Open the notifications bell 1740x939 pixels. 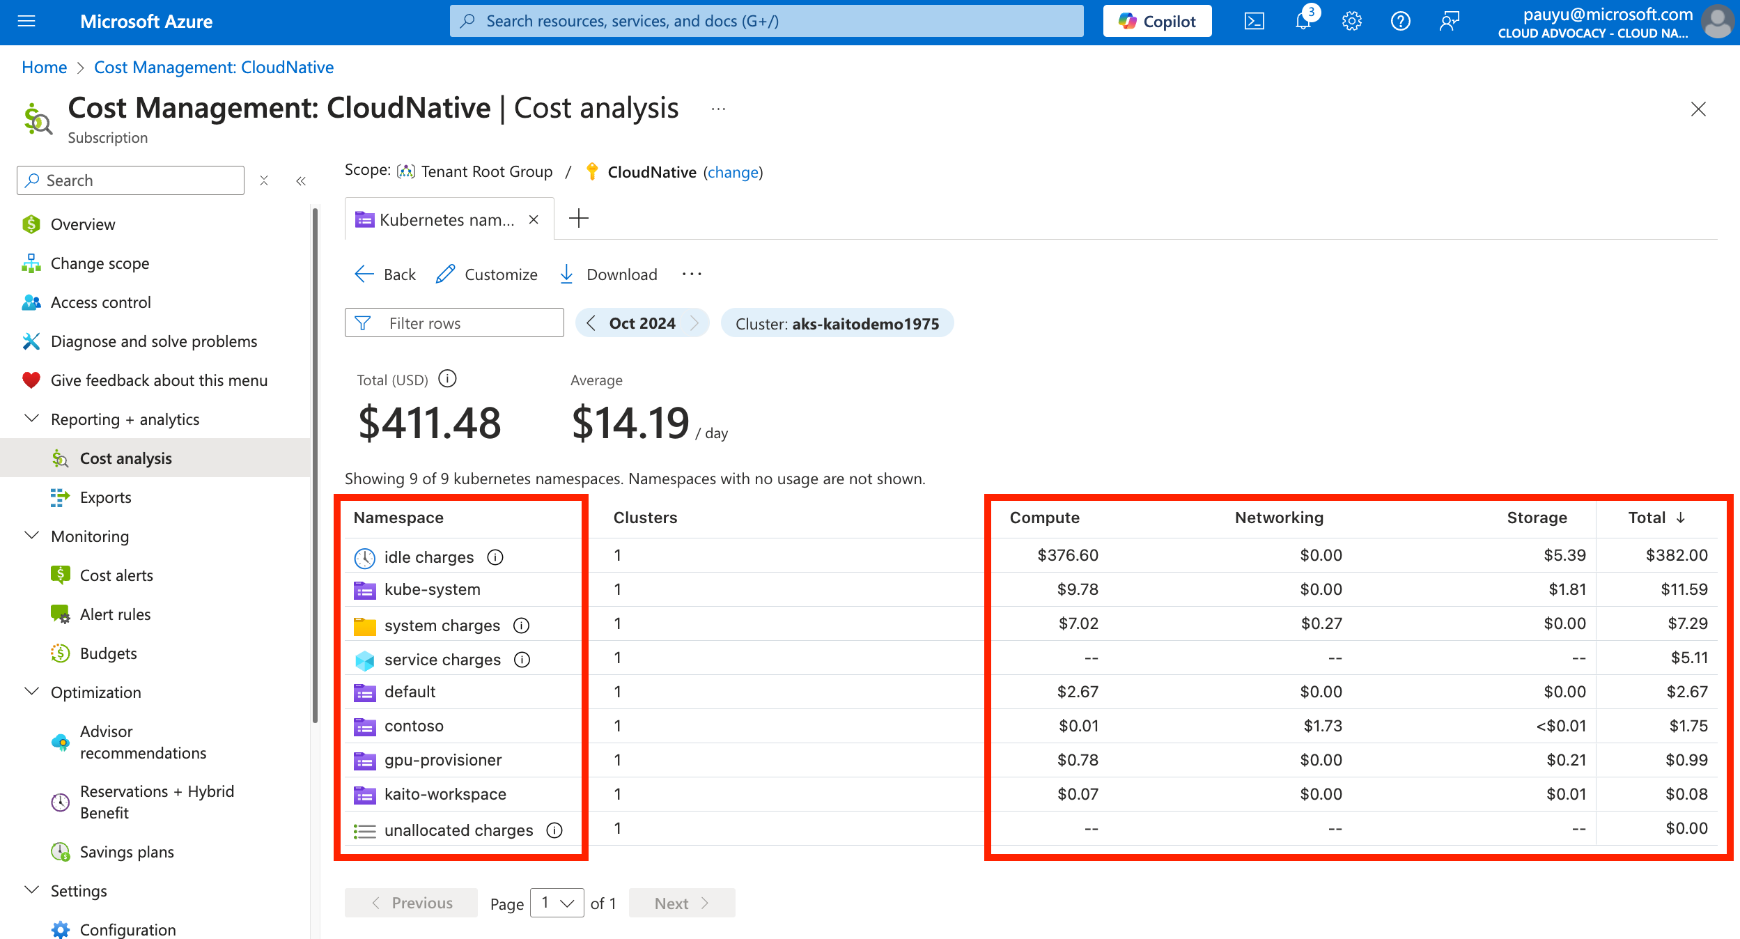point(1303,21)
